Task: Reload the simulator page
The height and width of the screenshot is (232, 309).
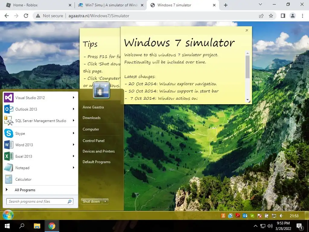Action: click(x=26, y=16)
